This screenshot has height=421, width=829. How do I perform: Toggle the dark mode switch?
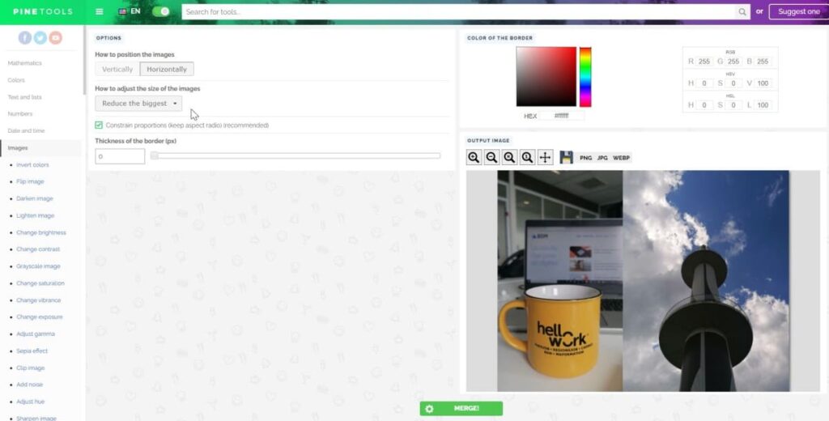161,11
